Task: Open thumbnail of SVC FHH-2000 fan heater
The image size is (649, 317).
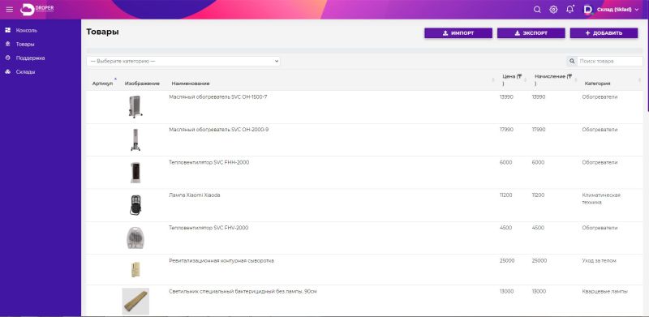Action: click(135, 173)
